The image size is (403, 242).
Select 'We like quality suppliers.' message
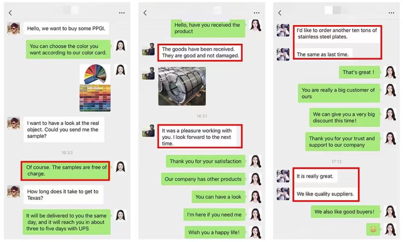click(x=325, y=194)
